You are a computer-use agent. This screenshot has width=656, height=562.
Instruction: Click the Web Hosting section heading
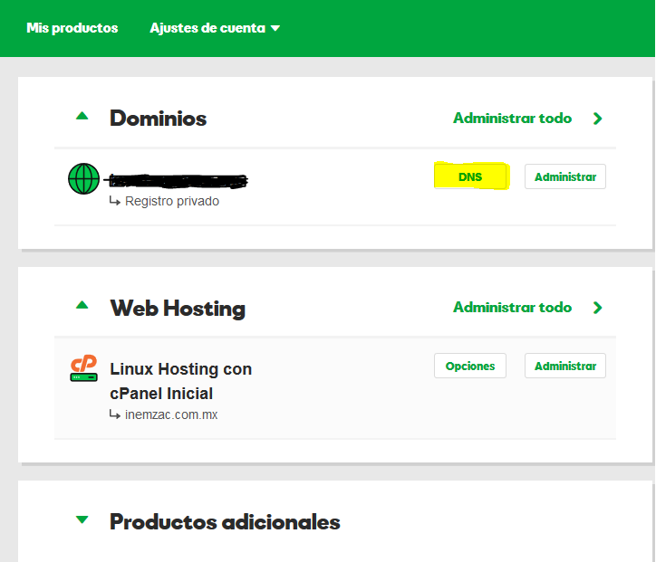coord(178,309)
